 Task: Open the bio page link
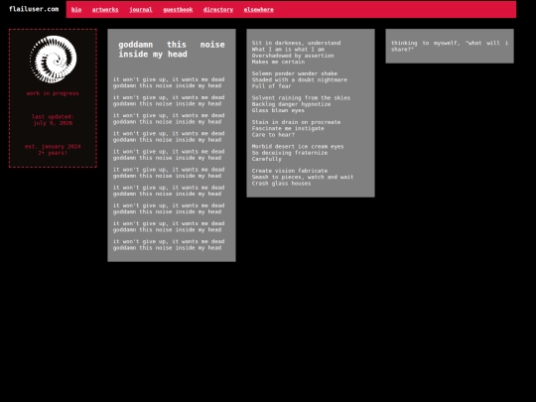pyautogui.click(x=76, y=10)
